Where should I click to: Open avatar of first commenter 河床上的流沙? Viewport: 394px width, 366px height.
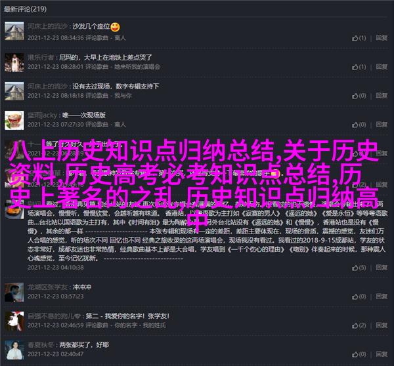click(14, 31)
